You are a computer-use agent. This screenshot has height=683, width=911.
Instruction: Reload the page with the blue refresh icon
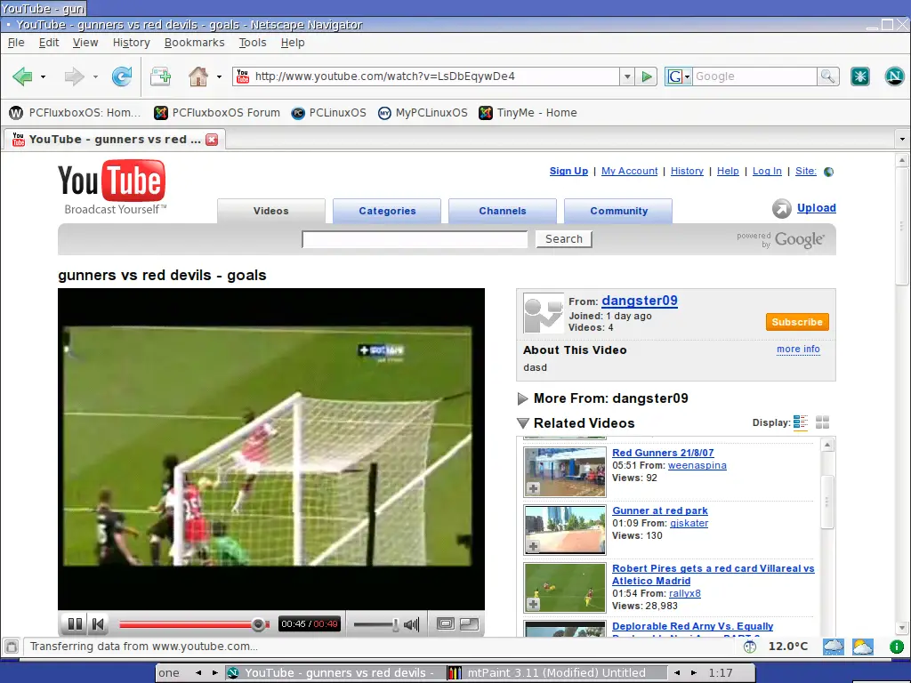(x=121, y=76)
